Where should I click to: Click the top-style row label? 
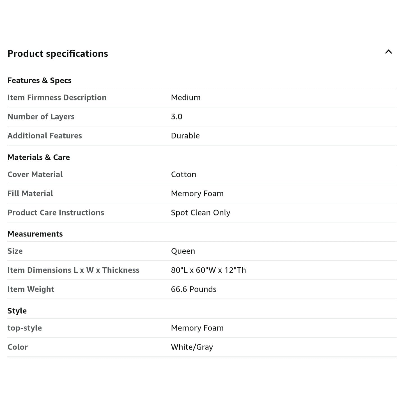point(25,328)
